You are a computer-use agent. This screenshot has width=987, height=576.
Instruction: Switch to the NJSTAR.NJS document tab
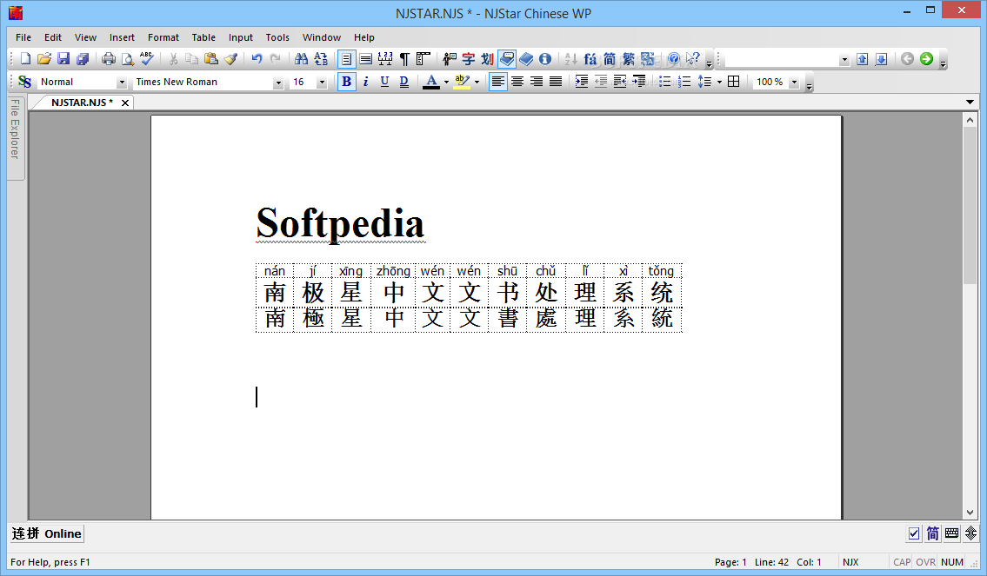point(82,103)
